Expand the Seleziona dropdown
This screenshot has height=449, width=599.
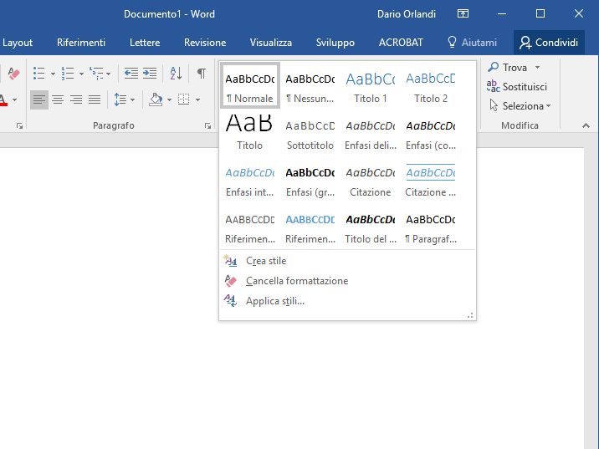pos(548,106)
